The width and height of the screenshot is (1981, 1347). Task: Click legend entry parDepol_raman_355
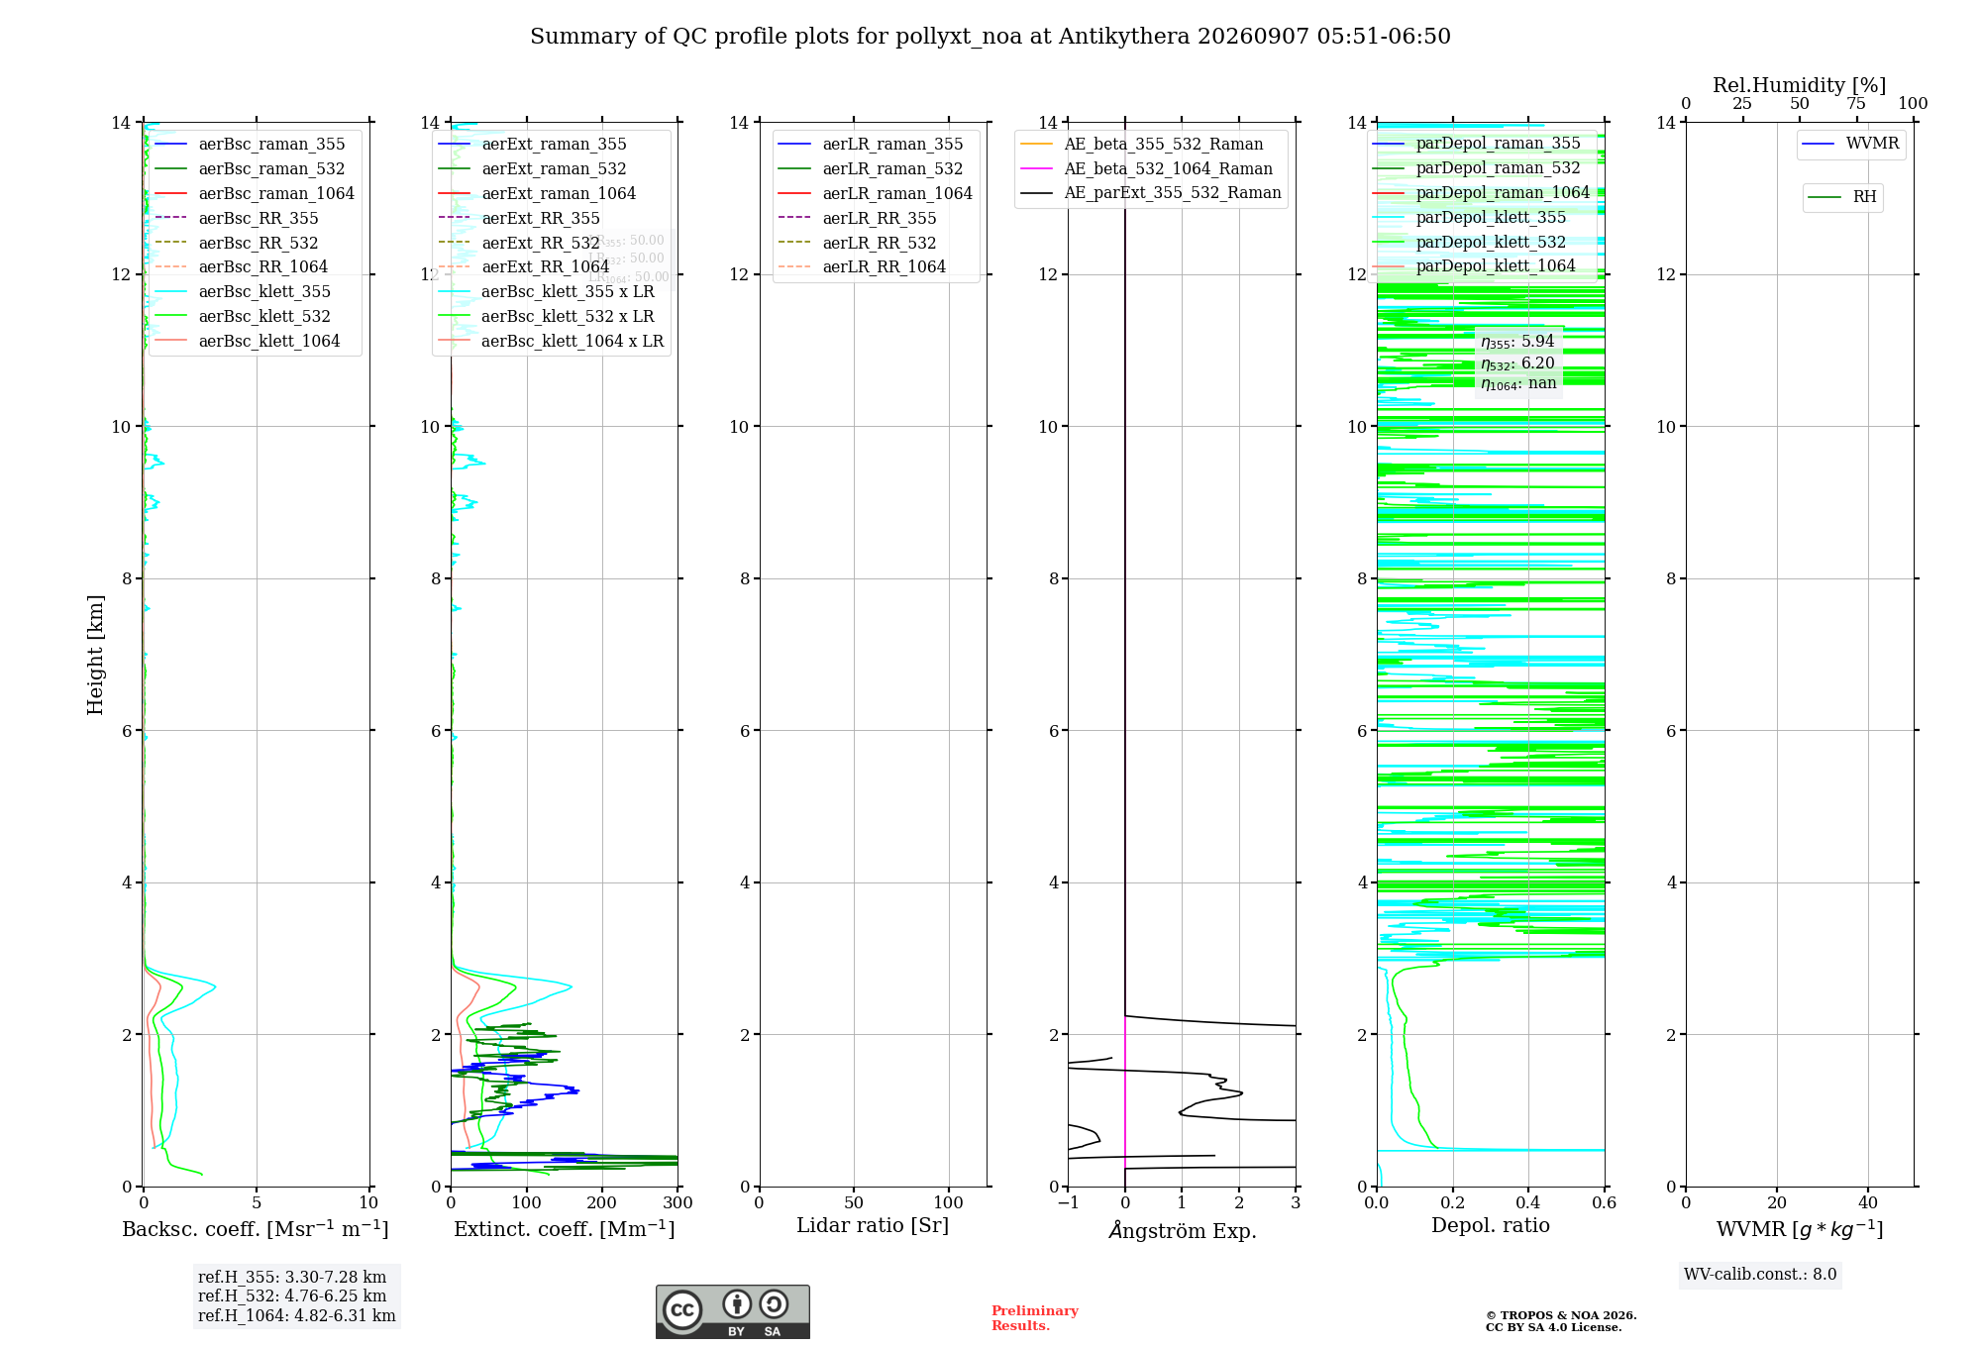click(1477, 143)
